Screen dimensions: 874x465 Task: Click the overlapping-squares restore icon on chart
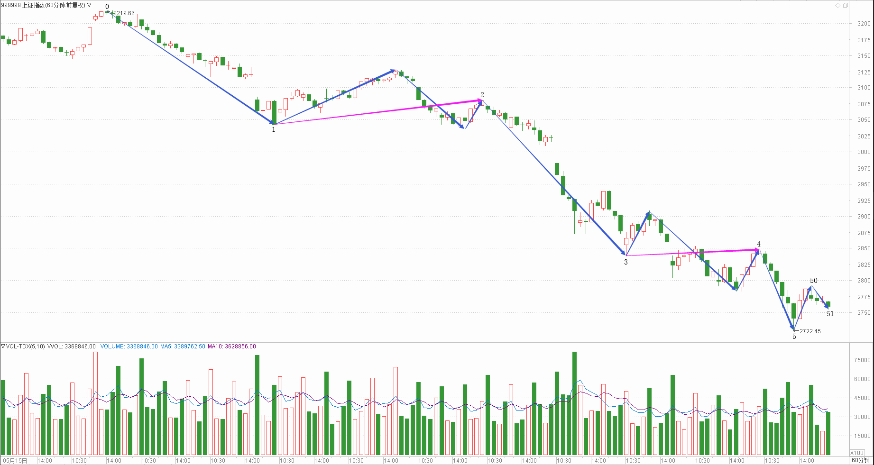[845, 5]
